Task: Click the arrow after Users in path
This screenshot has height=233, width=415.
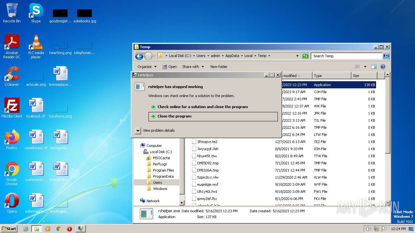Action: point(208,56)
